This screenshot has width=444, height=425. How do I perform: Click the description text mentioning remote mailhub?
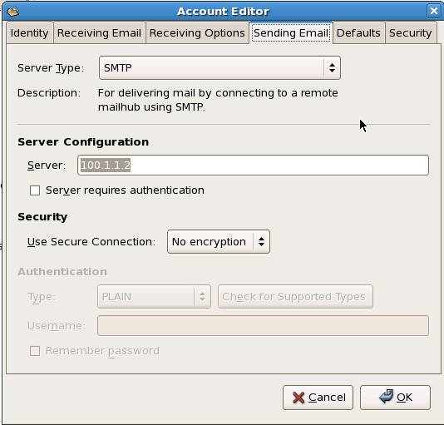click(218, 100)
